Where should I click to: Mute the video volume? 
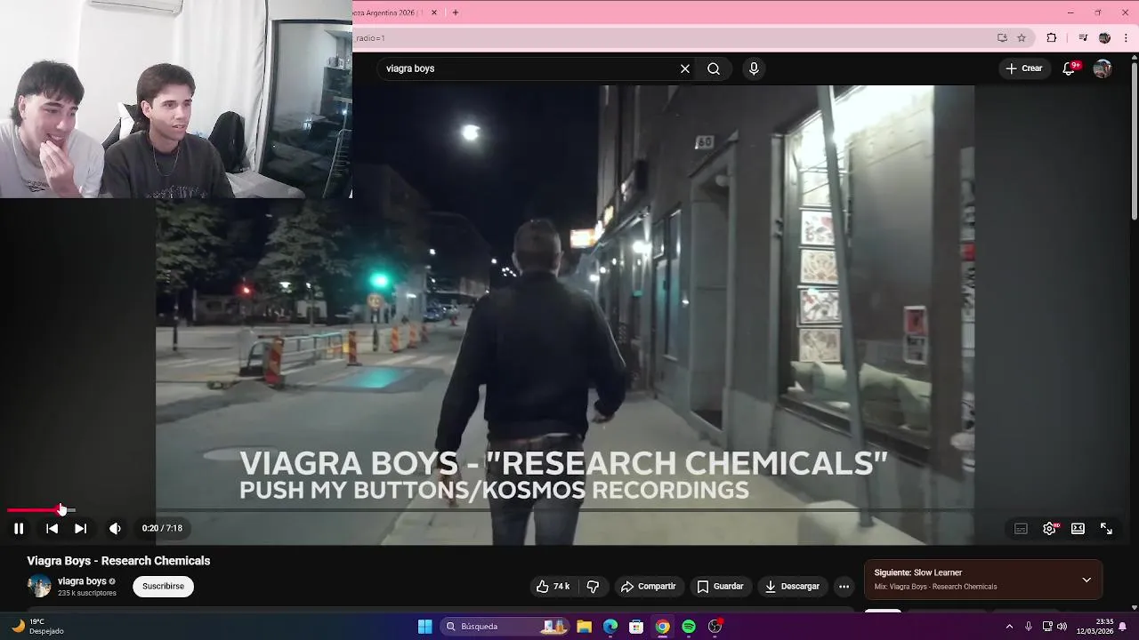115,528
